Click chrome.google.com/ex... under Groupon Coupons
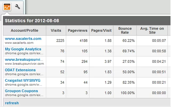 point(24,95)
